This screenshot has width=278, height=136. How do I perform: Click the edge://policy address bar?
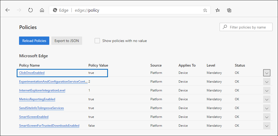tap(130, 10)
